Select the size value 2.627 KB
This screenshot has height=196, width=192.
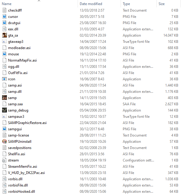(171, 104)
